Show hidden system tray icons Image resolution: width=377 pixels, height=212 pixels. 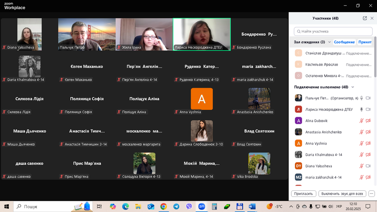(291, 206)
